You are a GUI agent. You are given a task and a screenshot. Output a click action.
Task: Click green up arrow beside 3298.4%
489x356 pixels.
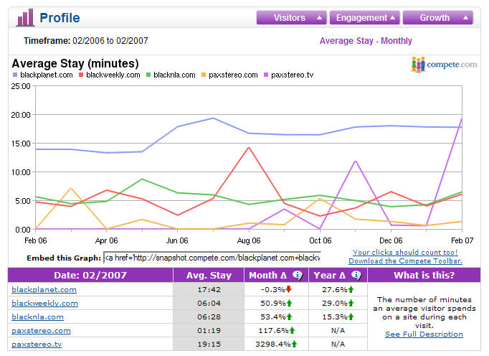click(295, 344)
